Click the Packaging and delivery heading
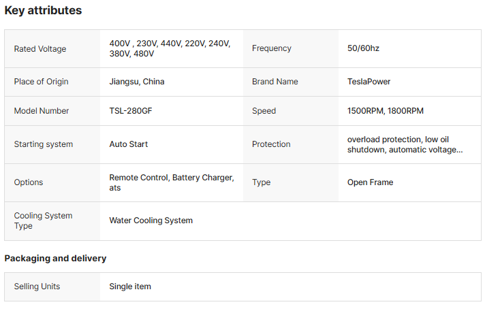485x311 pixels. (55, 258)
